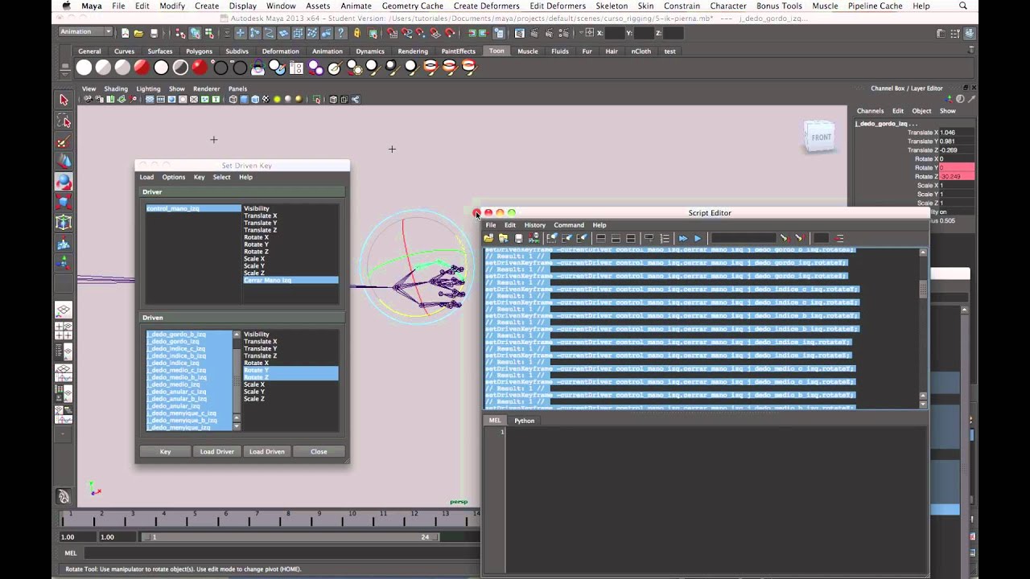Click the Load Driver button
The width and height of the screenshot is (1030, 579).
click(x=216, y=451)
